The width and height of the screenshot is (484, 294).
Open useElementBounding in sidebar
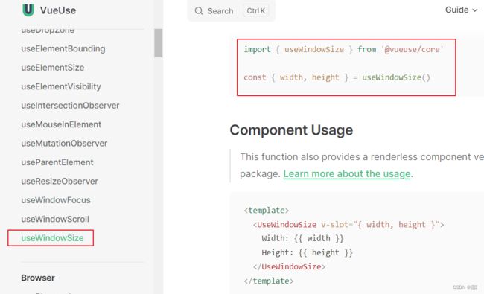[x=63, y=48]
